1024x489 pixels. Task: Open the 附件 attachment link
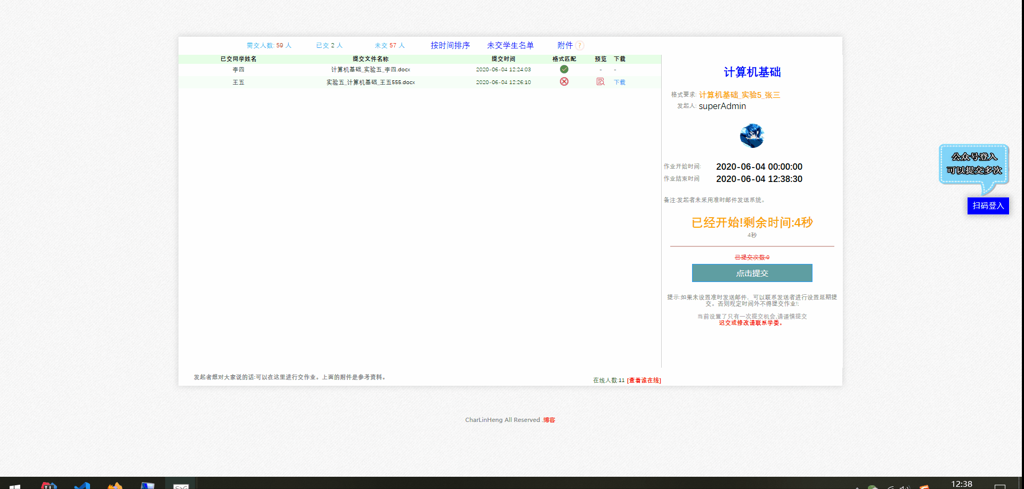[x=565, y=45]
